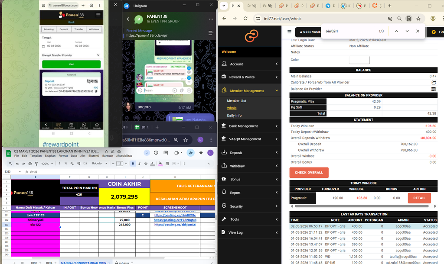Image resolution: width=444 pixels, height=264 pixels.
Task: Open the Data menu in Sheets
Action: [74, 156]
